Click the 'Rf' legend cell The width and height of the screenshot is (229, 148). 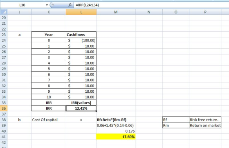tap(176, 120)
